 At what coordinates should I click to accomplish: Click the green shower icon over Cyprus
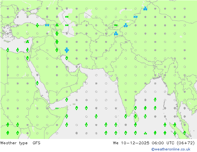27,42
